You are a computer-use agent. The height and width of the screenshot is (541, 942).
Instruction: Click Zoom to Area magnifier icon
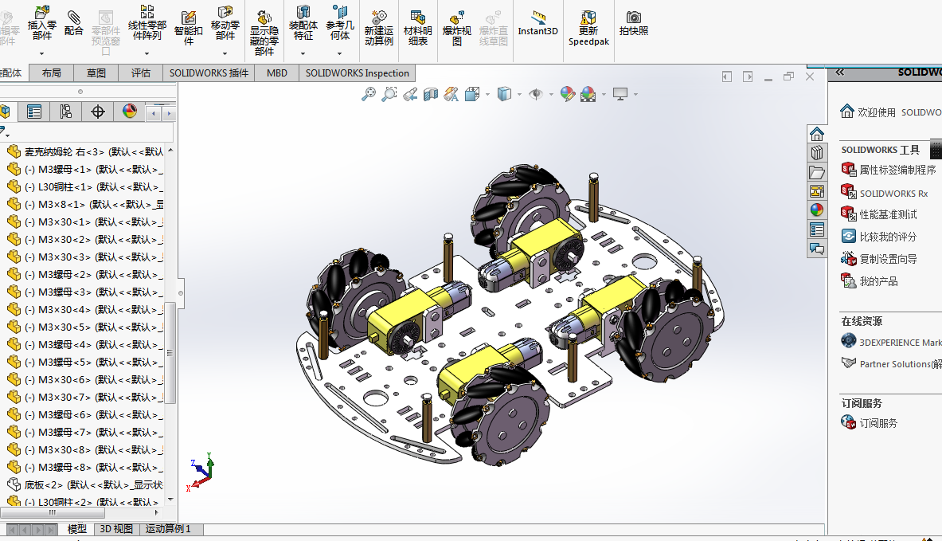click(389, 94)
